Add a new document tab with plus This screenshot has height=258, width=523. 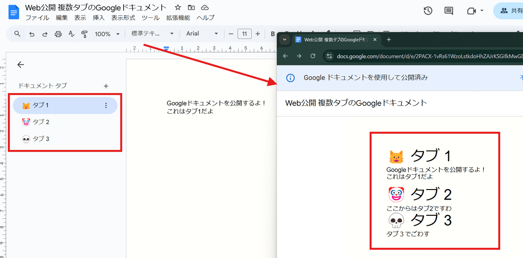pyautogui.click(x=106, y=86)
